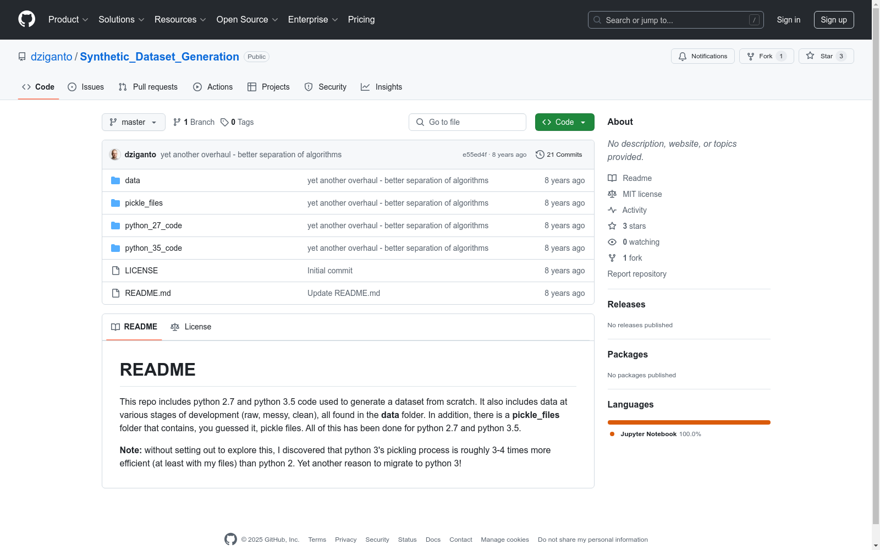The image size is (880, 550).
Task: Open the Releases heading link
Action: click(626, 304)
